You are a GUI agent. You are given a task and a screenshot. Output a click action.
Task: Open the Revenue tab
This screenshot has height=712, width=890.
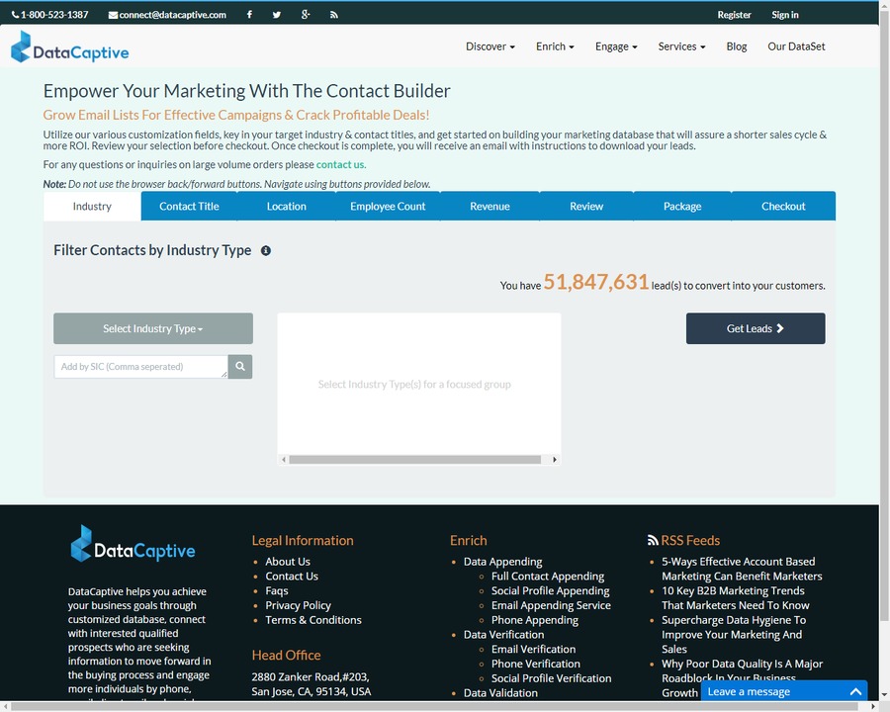[489, 206]
